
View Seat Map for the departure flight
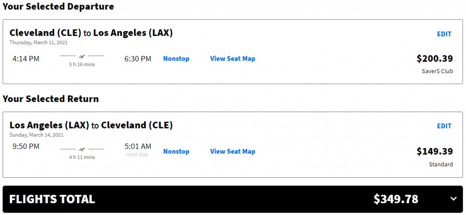pos(233,59)
